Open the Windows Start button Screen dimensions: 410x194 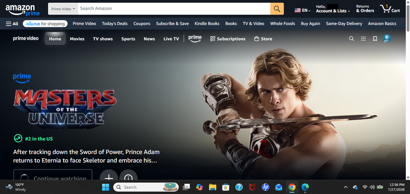[x=106, y=187]
